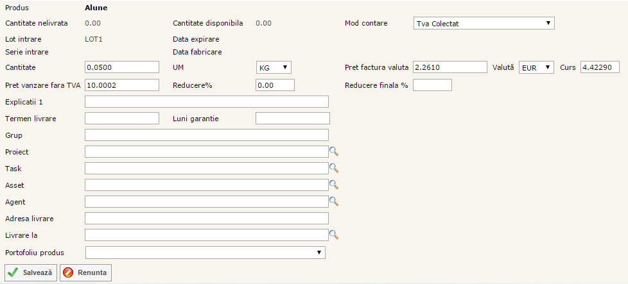Open the UM unit dropdown showing KG
Screen dimensions: 628x284
(x=274, y=67)
